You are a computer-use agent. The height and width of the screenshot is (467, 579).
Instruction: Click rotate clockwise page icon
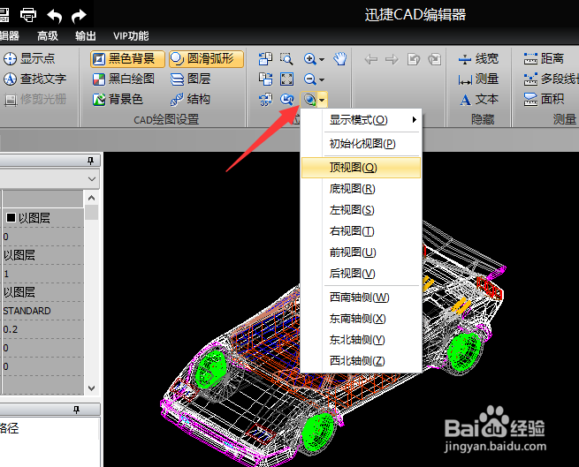(x=265, y=79)
